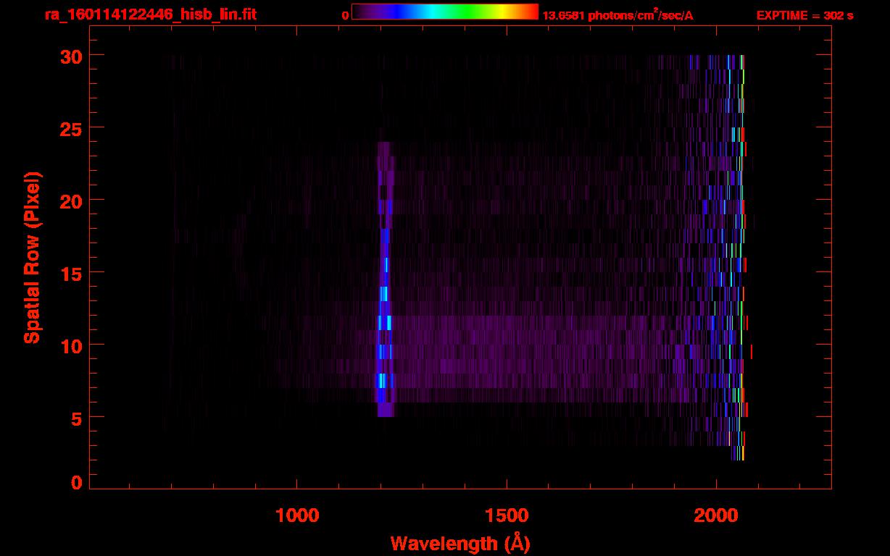Click x-axis tick label 1500
890x556 pixels.
[507, 515]
